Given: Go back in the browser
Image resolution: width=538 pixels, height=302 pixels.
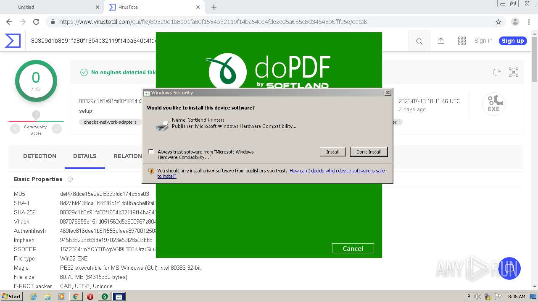Looking at the screenshot, I should (x=9, y=22).
